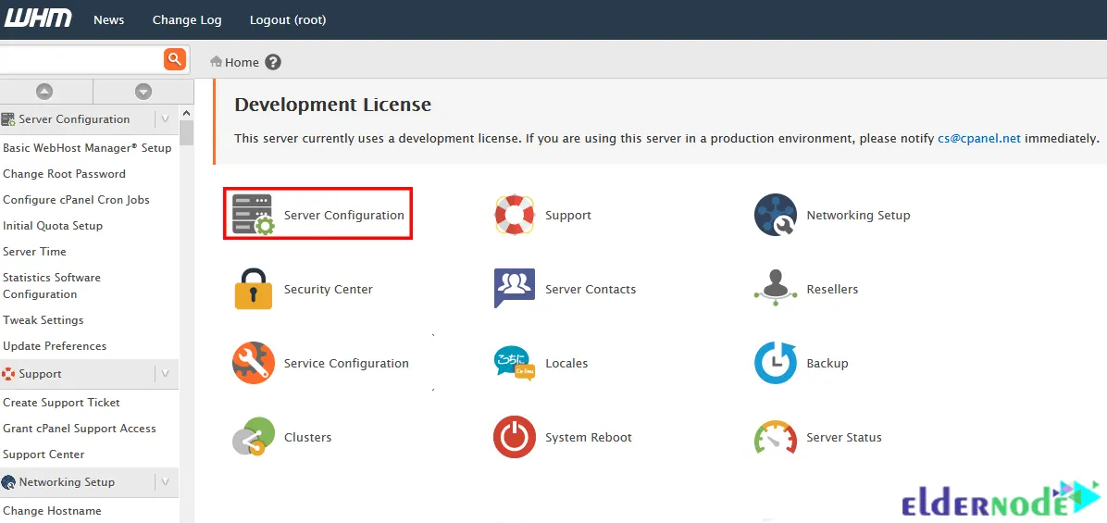Open Update Preferences in sidebar
Screen dimensions: 1107x523
55,346
